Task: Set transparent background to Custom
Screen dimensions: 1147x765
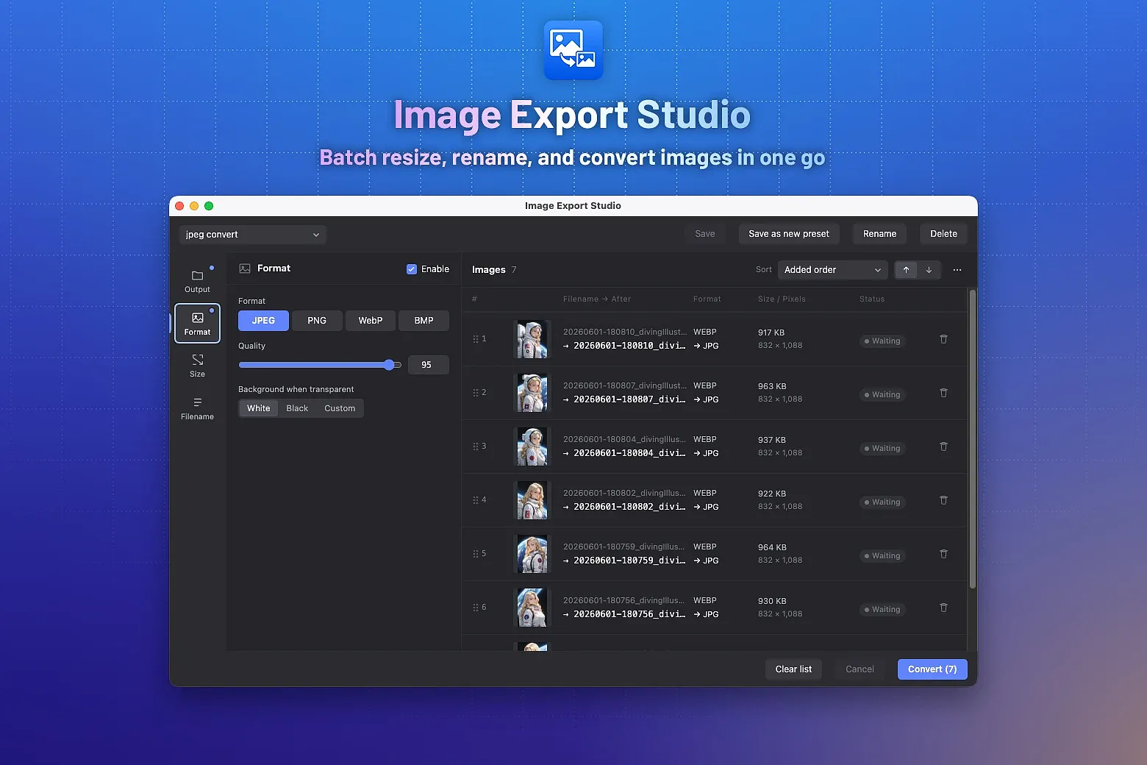Action: (340, 408)
